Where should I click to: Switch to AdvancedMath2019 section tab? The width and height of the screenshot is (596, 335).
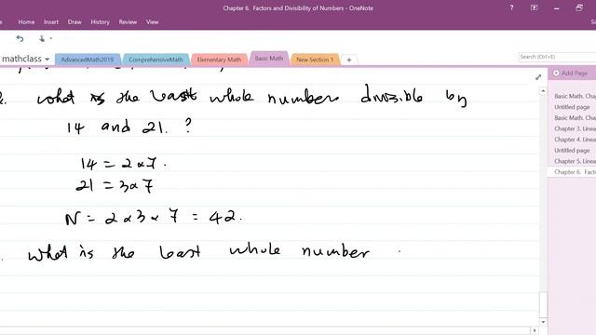(88, 60)
